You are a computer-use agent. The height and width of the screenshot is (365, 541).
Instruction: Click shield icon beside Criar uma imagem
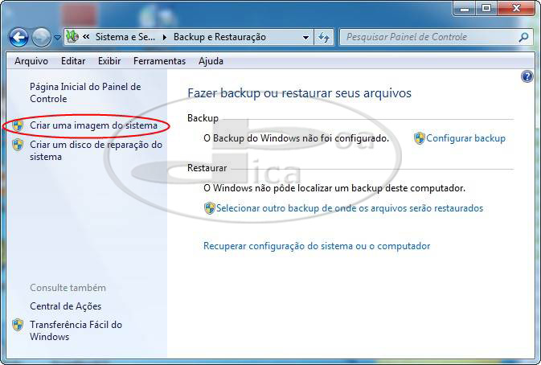tap(18, 125)
